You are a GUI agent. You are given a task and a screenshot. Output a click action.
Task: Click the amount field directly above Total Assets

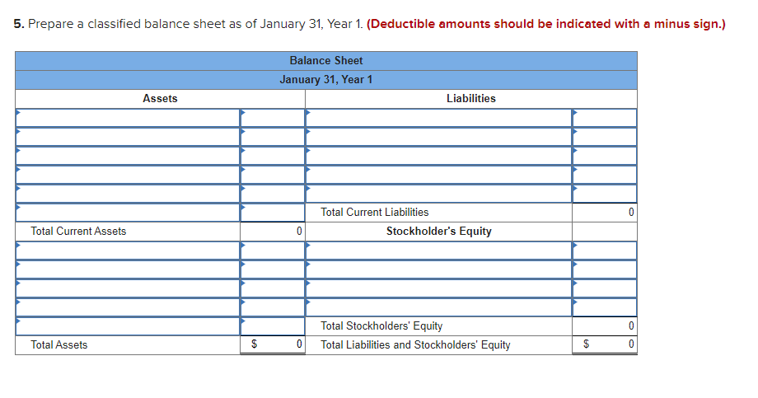[273, 326]
